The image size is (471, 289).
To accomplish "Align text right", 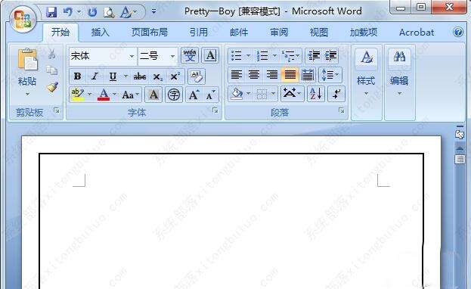I will click(x=272, y=75).
